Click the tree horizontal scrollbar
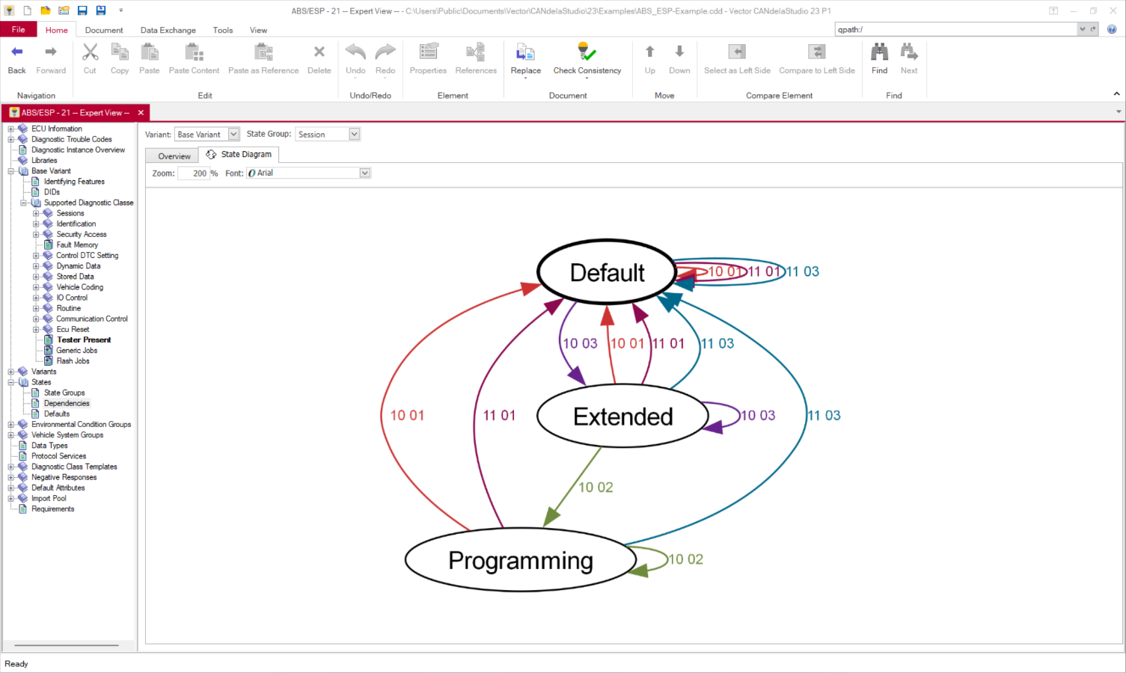This screenshot has height=673, width=1126. 66,645
